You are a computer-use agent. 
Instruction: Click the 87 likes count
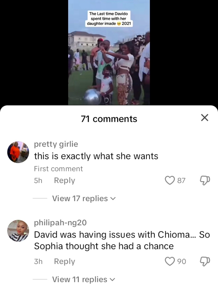(x=181, y=180)
